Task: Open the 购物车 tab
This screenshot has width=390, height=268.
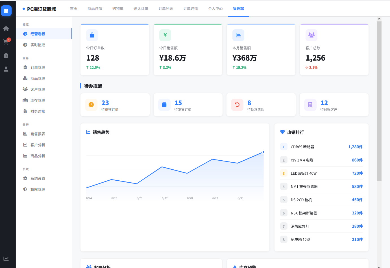Action: point(118,8)
